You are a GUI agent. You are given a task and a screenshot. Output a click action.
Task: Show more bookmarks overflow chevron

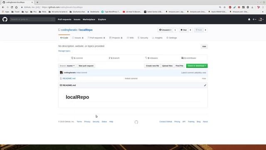263,12
